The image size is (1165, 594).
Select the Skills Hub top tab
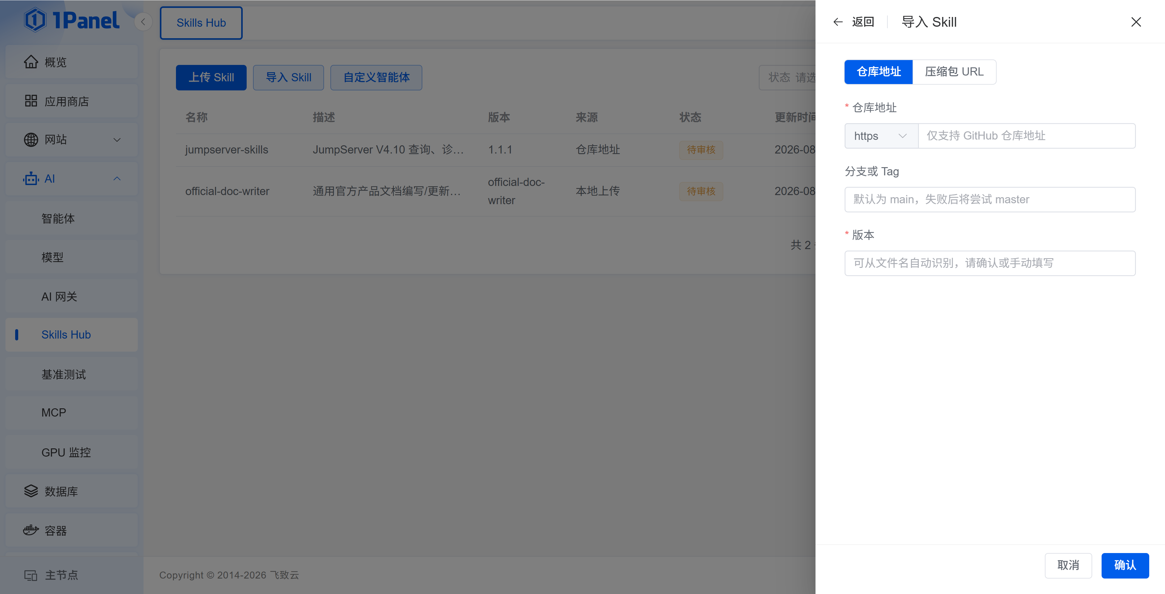tap(201, 23)
